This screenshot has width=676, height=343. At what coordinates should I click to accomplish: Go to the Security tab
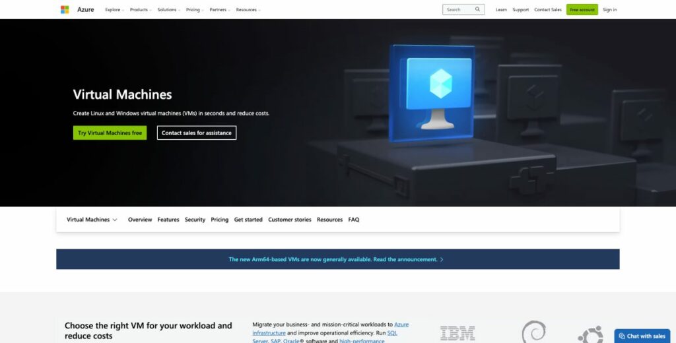(195, 220)
